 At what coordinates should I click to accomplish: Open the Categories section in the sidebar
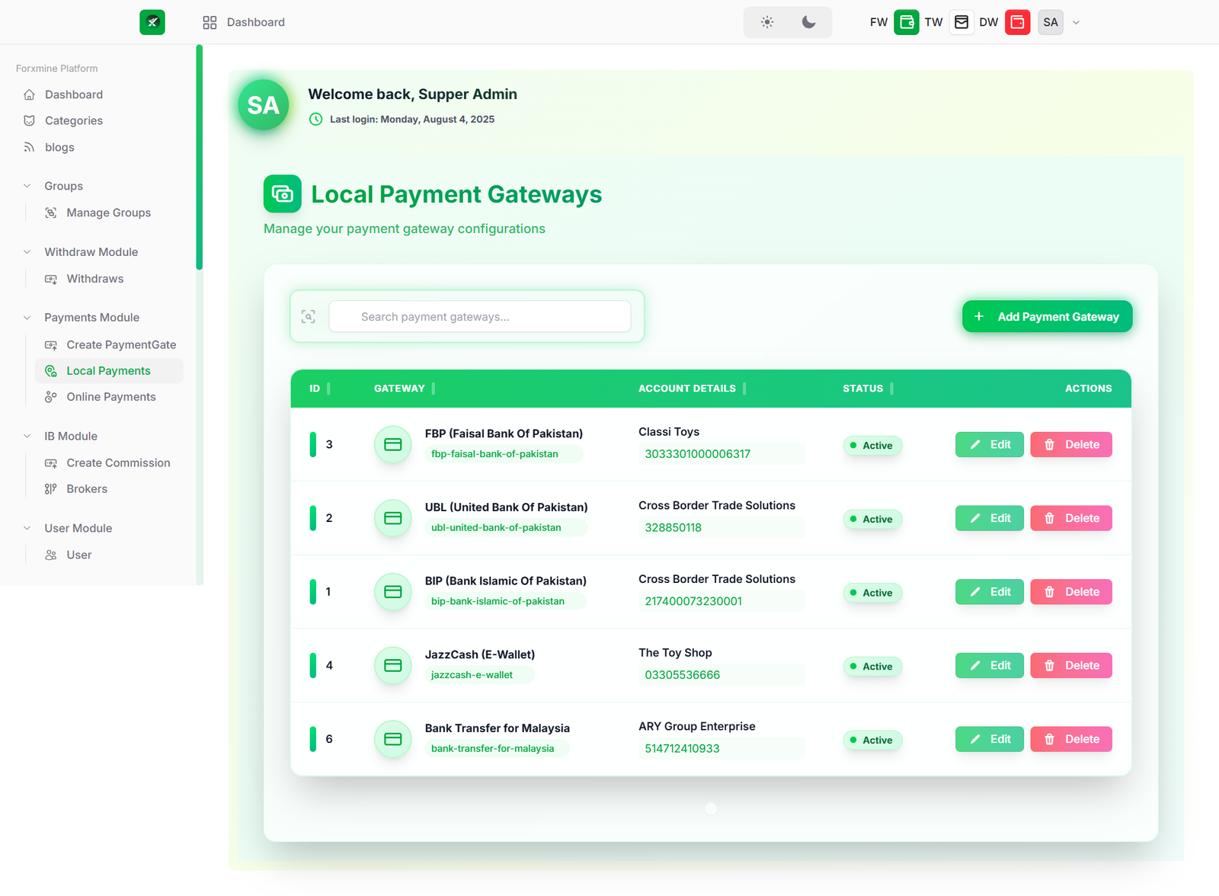pos(74,120)
